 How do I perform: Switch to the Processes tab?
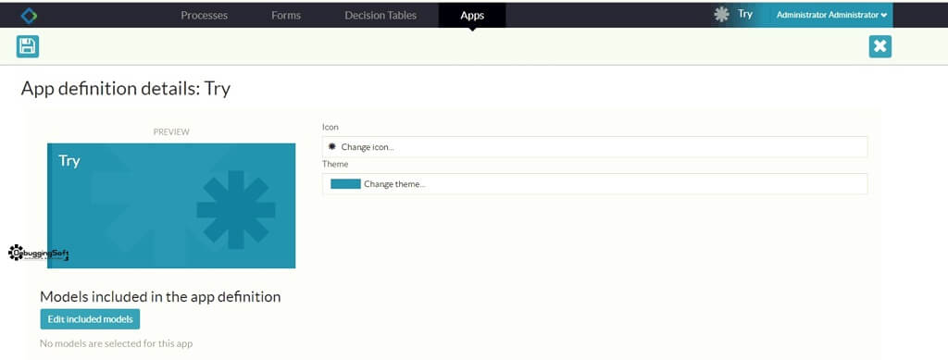pyautogui.click(x=205, y=16)
